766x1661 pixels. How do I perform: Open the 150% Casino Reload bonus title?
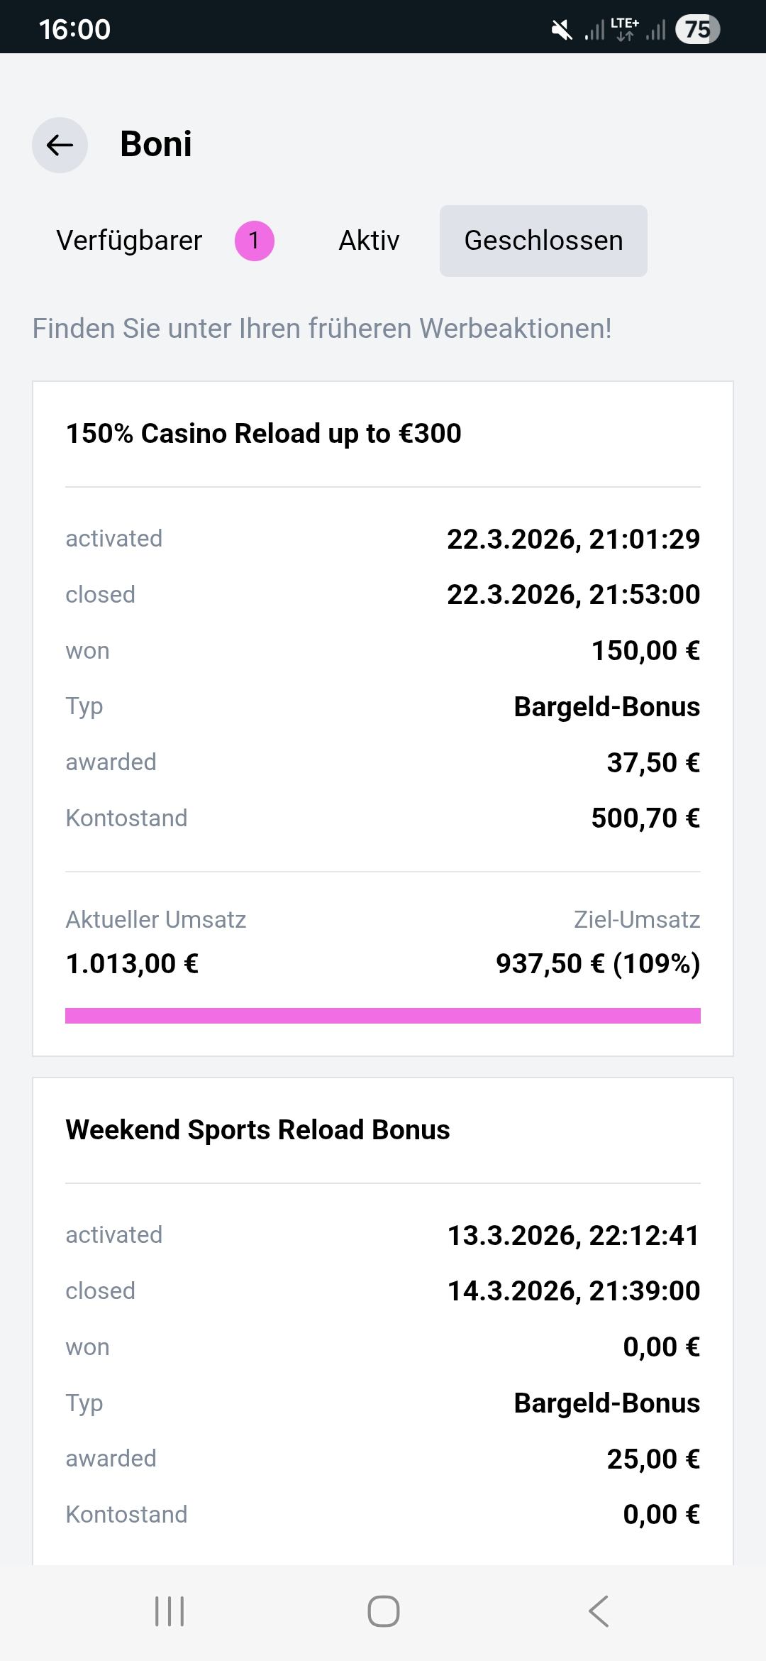click(263, 433)
